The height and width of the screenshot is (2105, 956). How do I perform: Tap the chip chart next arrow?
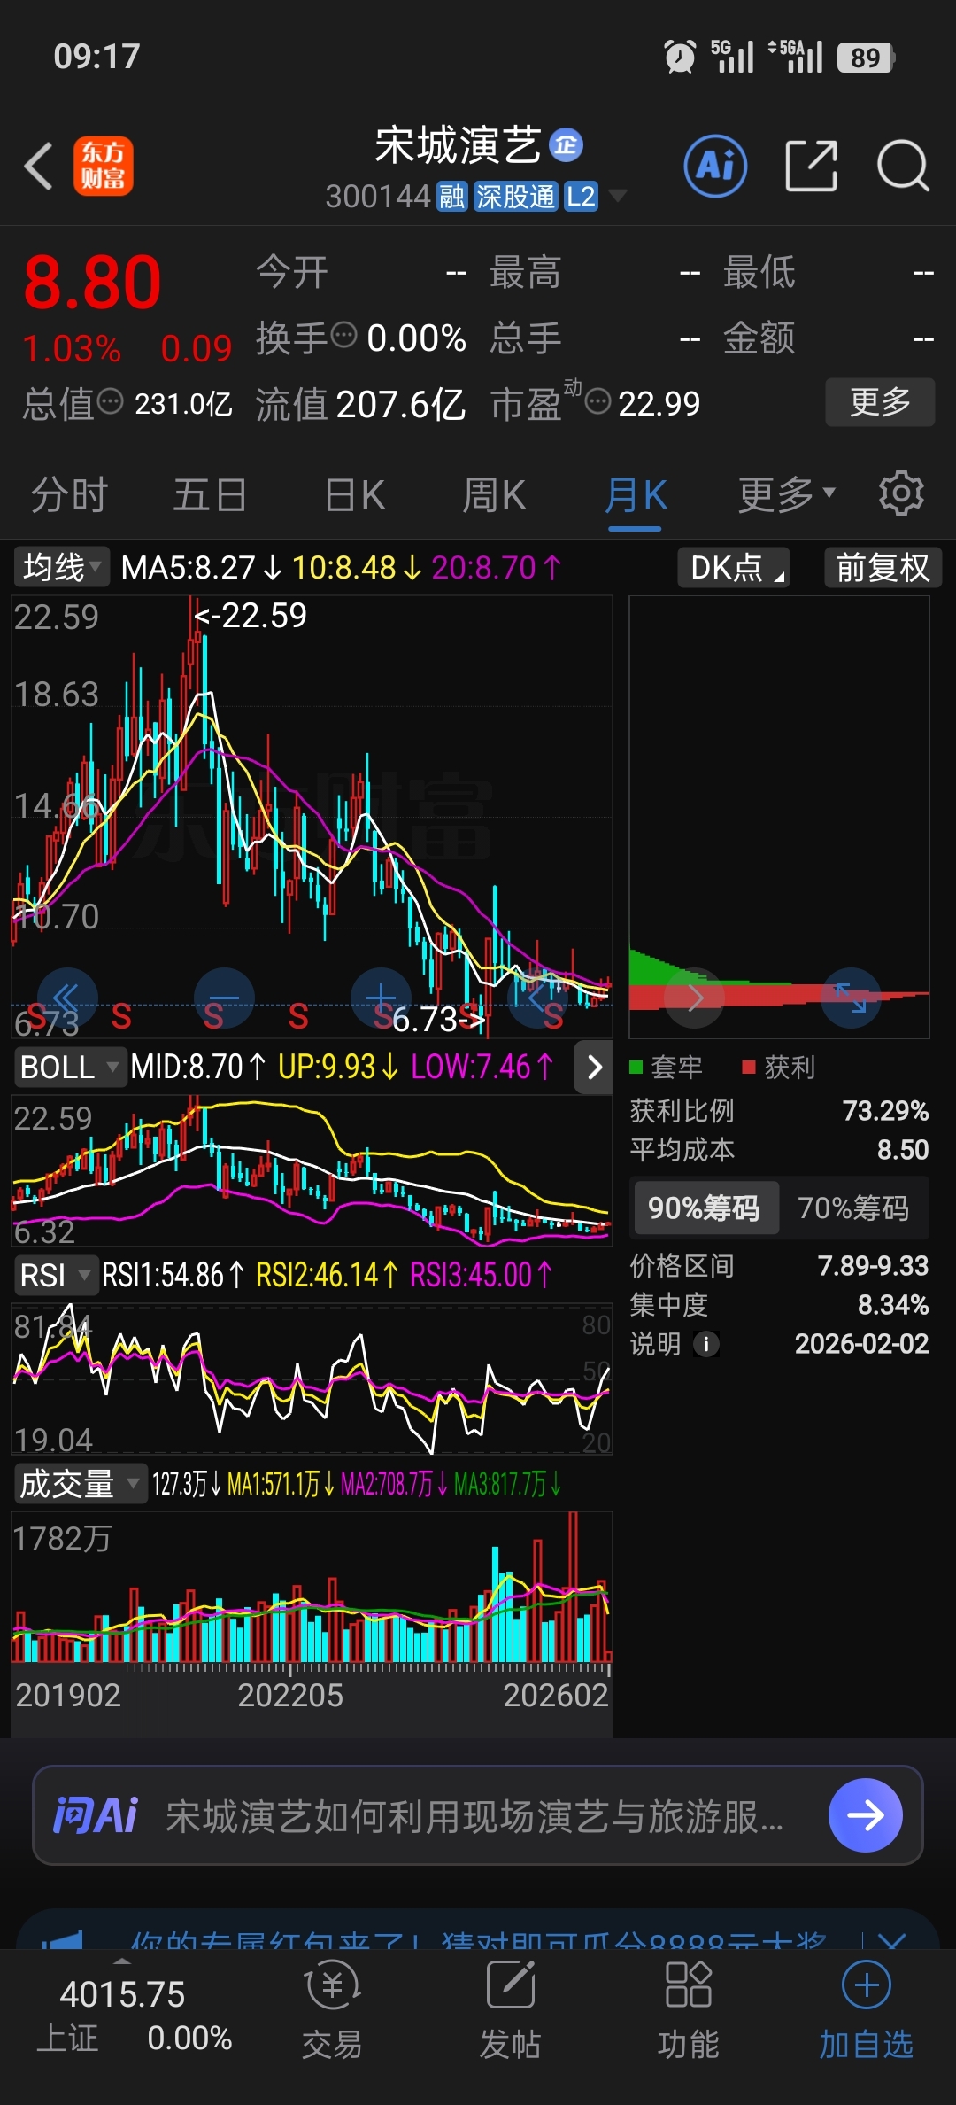click(695, 998)
